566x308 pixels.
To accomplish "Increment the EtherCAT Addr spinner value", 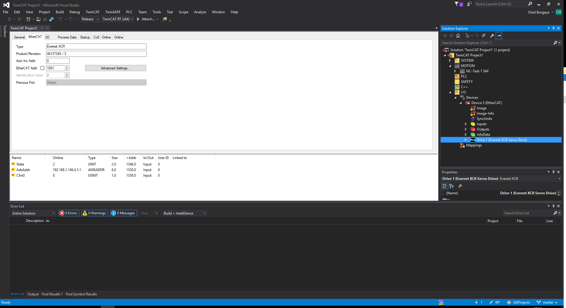I will coord(67,67).
